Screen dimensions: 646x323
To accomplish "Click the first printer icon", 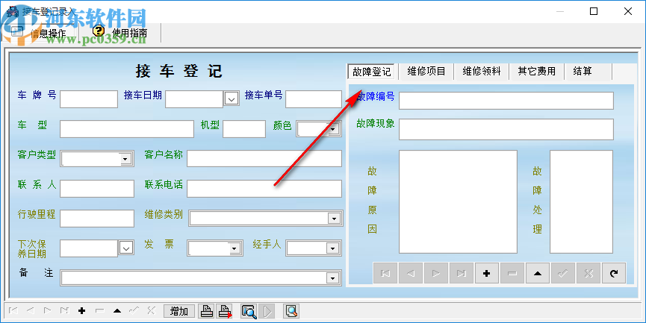I will (206, 311).
